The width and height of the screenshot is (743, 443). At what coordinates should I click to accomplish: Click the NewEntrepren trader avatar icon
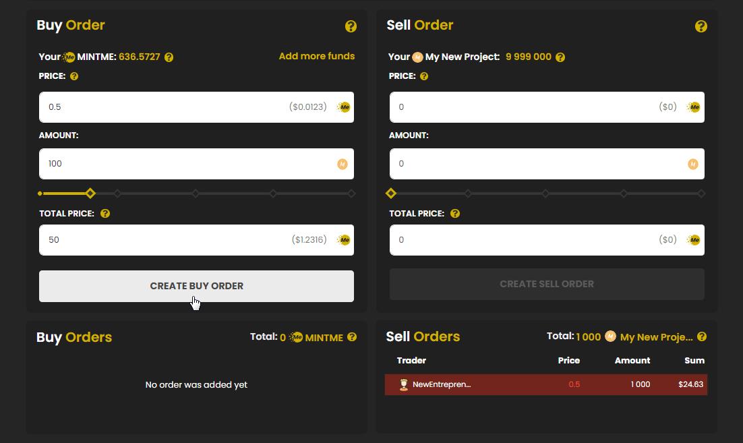[403, 384]
